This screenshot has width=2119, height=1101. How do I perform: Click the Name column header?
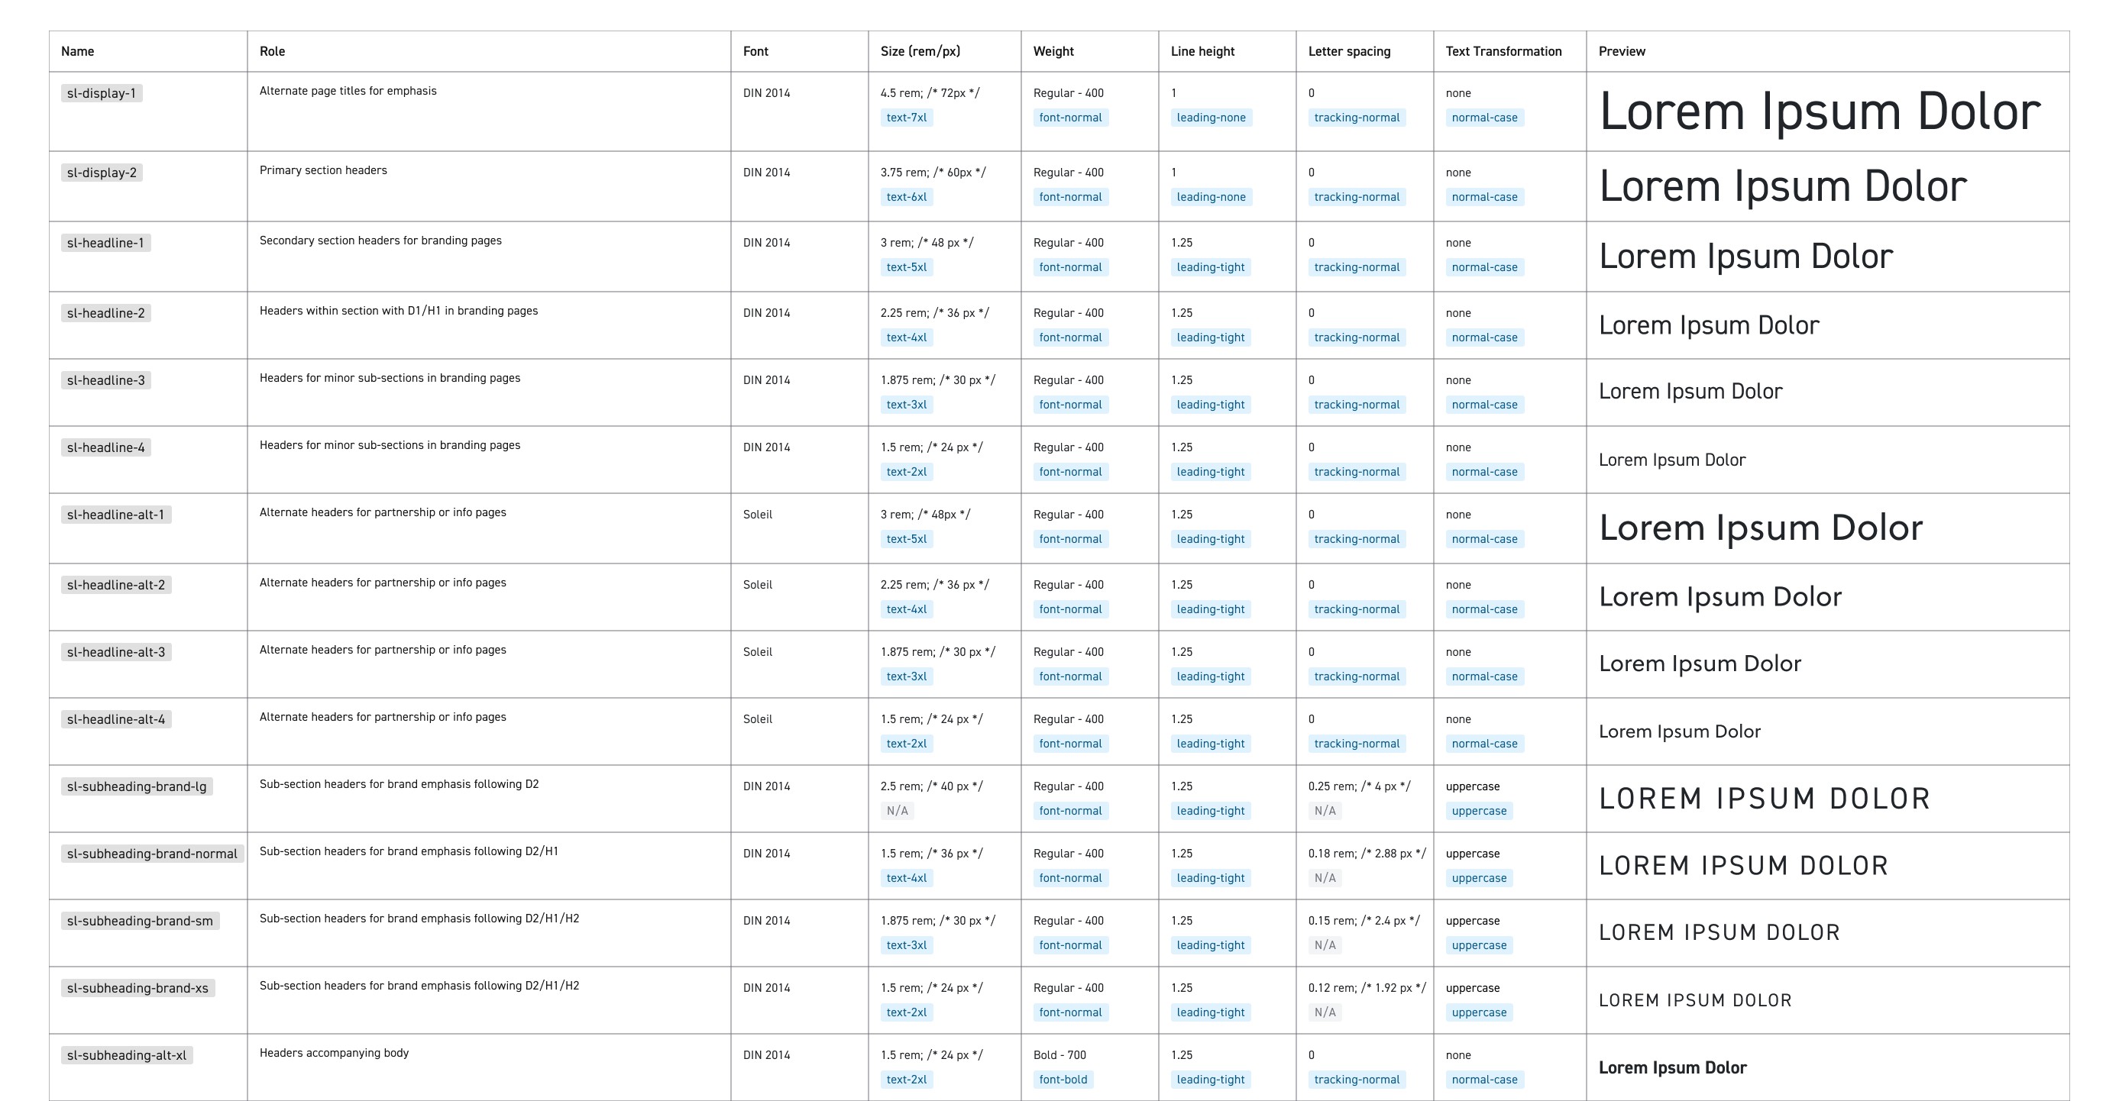click(77, 51)
